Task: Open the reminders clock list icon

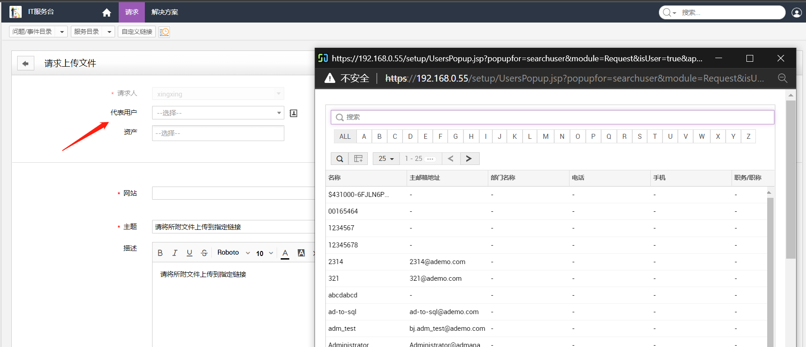Action: 164,32
